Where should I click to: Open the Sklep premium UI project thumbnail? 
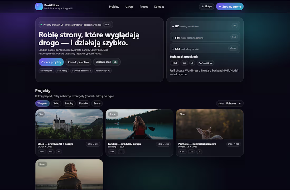coord(69,124)
